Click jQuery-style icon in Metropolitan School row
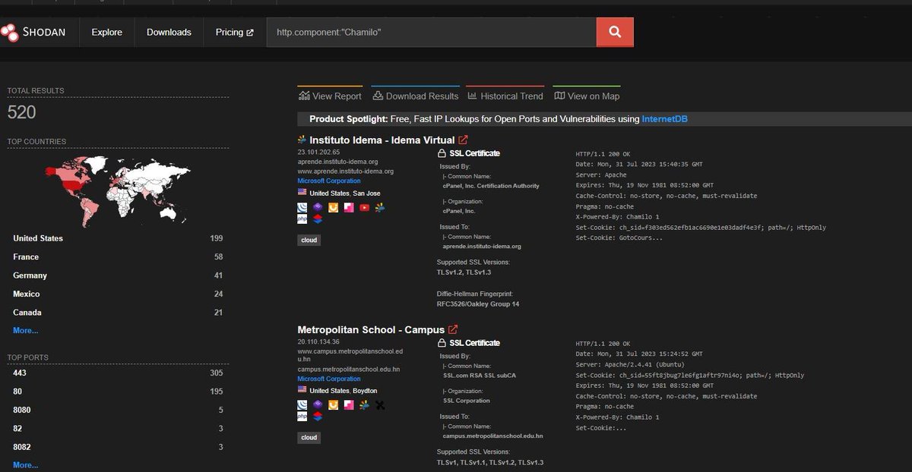 [302, 405]
